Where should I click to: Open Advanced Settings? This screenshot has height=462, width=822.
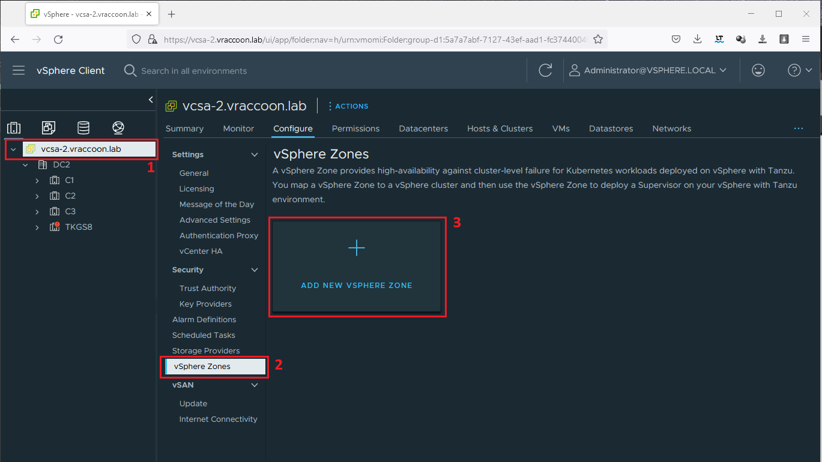(215, 220)
